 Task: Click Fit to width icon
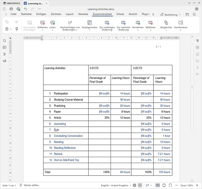[x=170, y=185]
